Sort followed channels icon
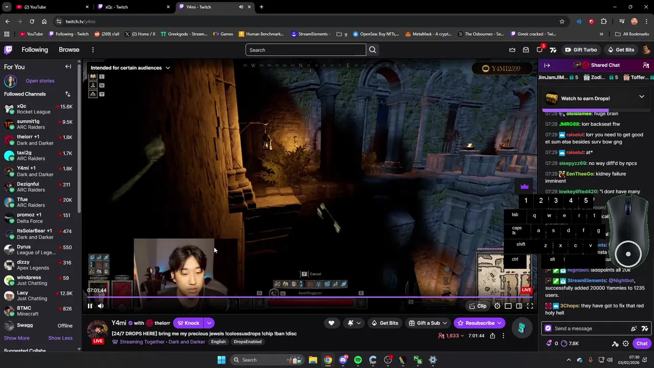Screen dimensions: 654x368 [x=67, y=94]
